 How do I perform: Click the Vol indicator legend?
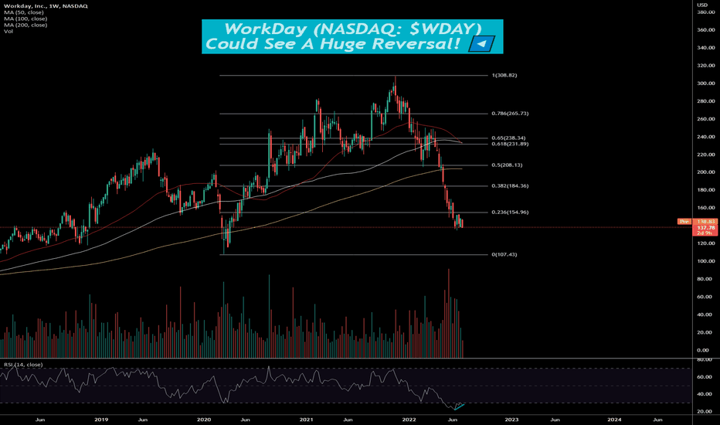click(8, 31)
